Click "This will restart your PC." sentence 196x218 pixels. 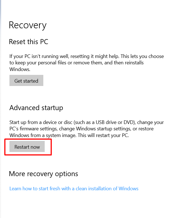point(103,135)
